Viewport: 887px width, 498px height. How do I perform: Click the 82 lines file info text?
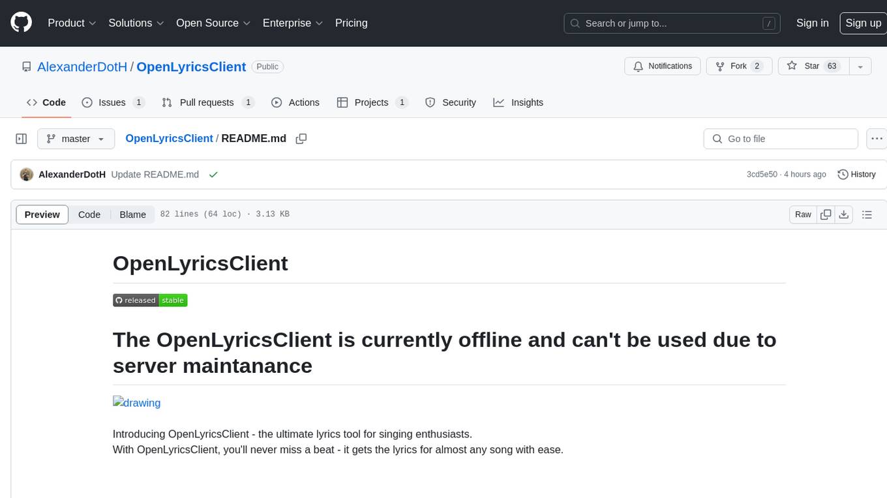coord(225,214)
